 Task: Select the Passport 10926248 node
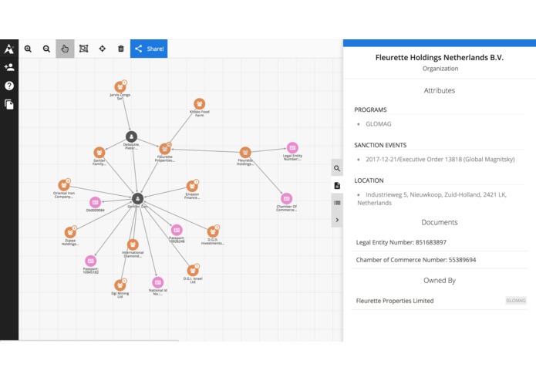click(177, 230)
